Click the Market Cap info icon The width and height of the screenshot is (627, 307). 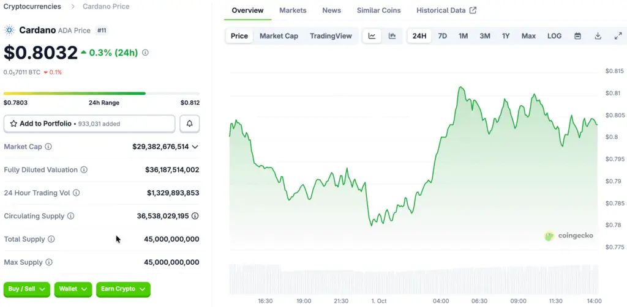[x=48, y=147]
